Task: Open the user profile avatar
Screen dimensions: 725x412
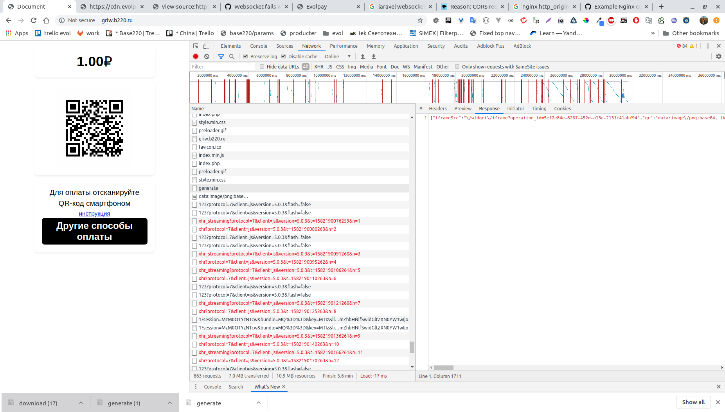Action: pyautogui.click(x=704, y=20)
